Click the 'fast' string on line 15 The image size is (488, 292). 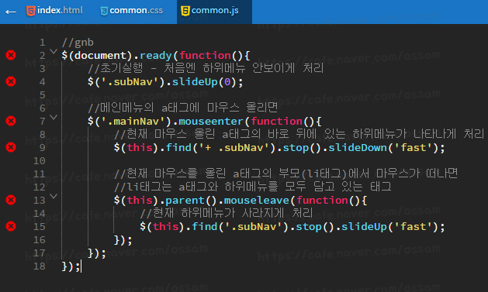click(x=414, y=227)
